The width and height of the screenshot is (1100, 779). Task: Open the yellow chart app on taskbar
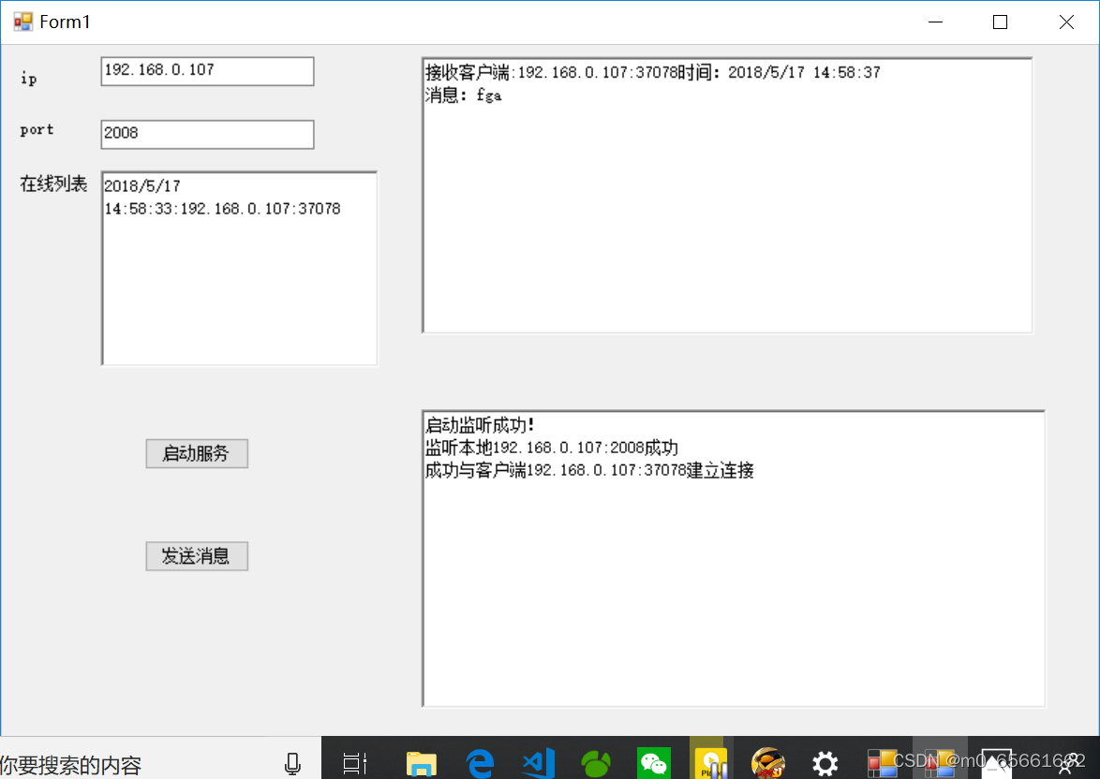pos(710,764)
